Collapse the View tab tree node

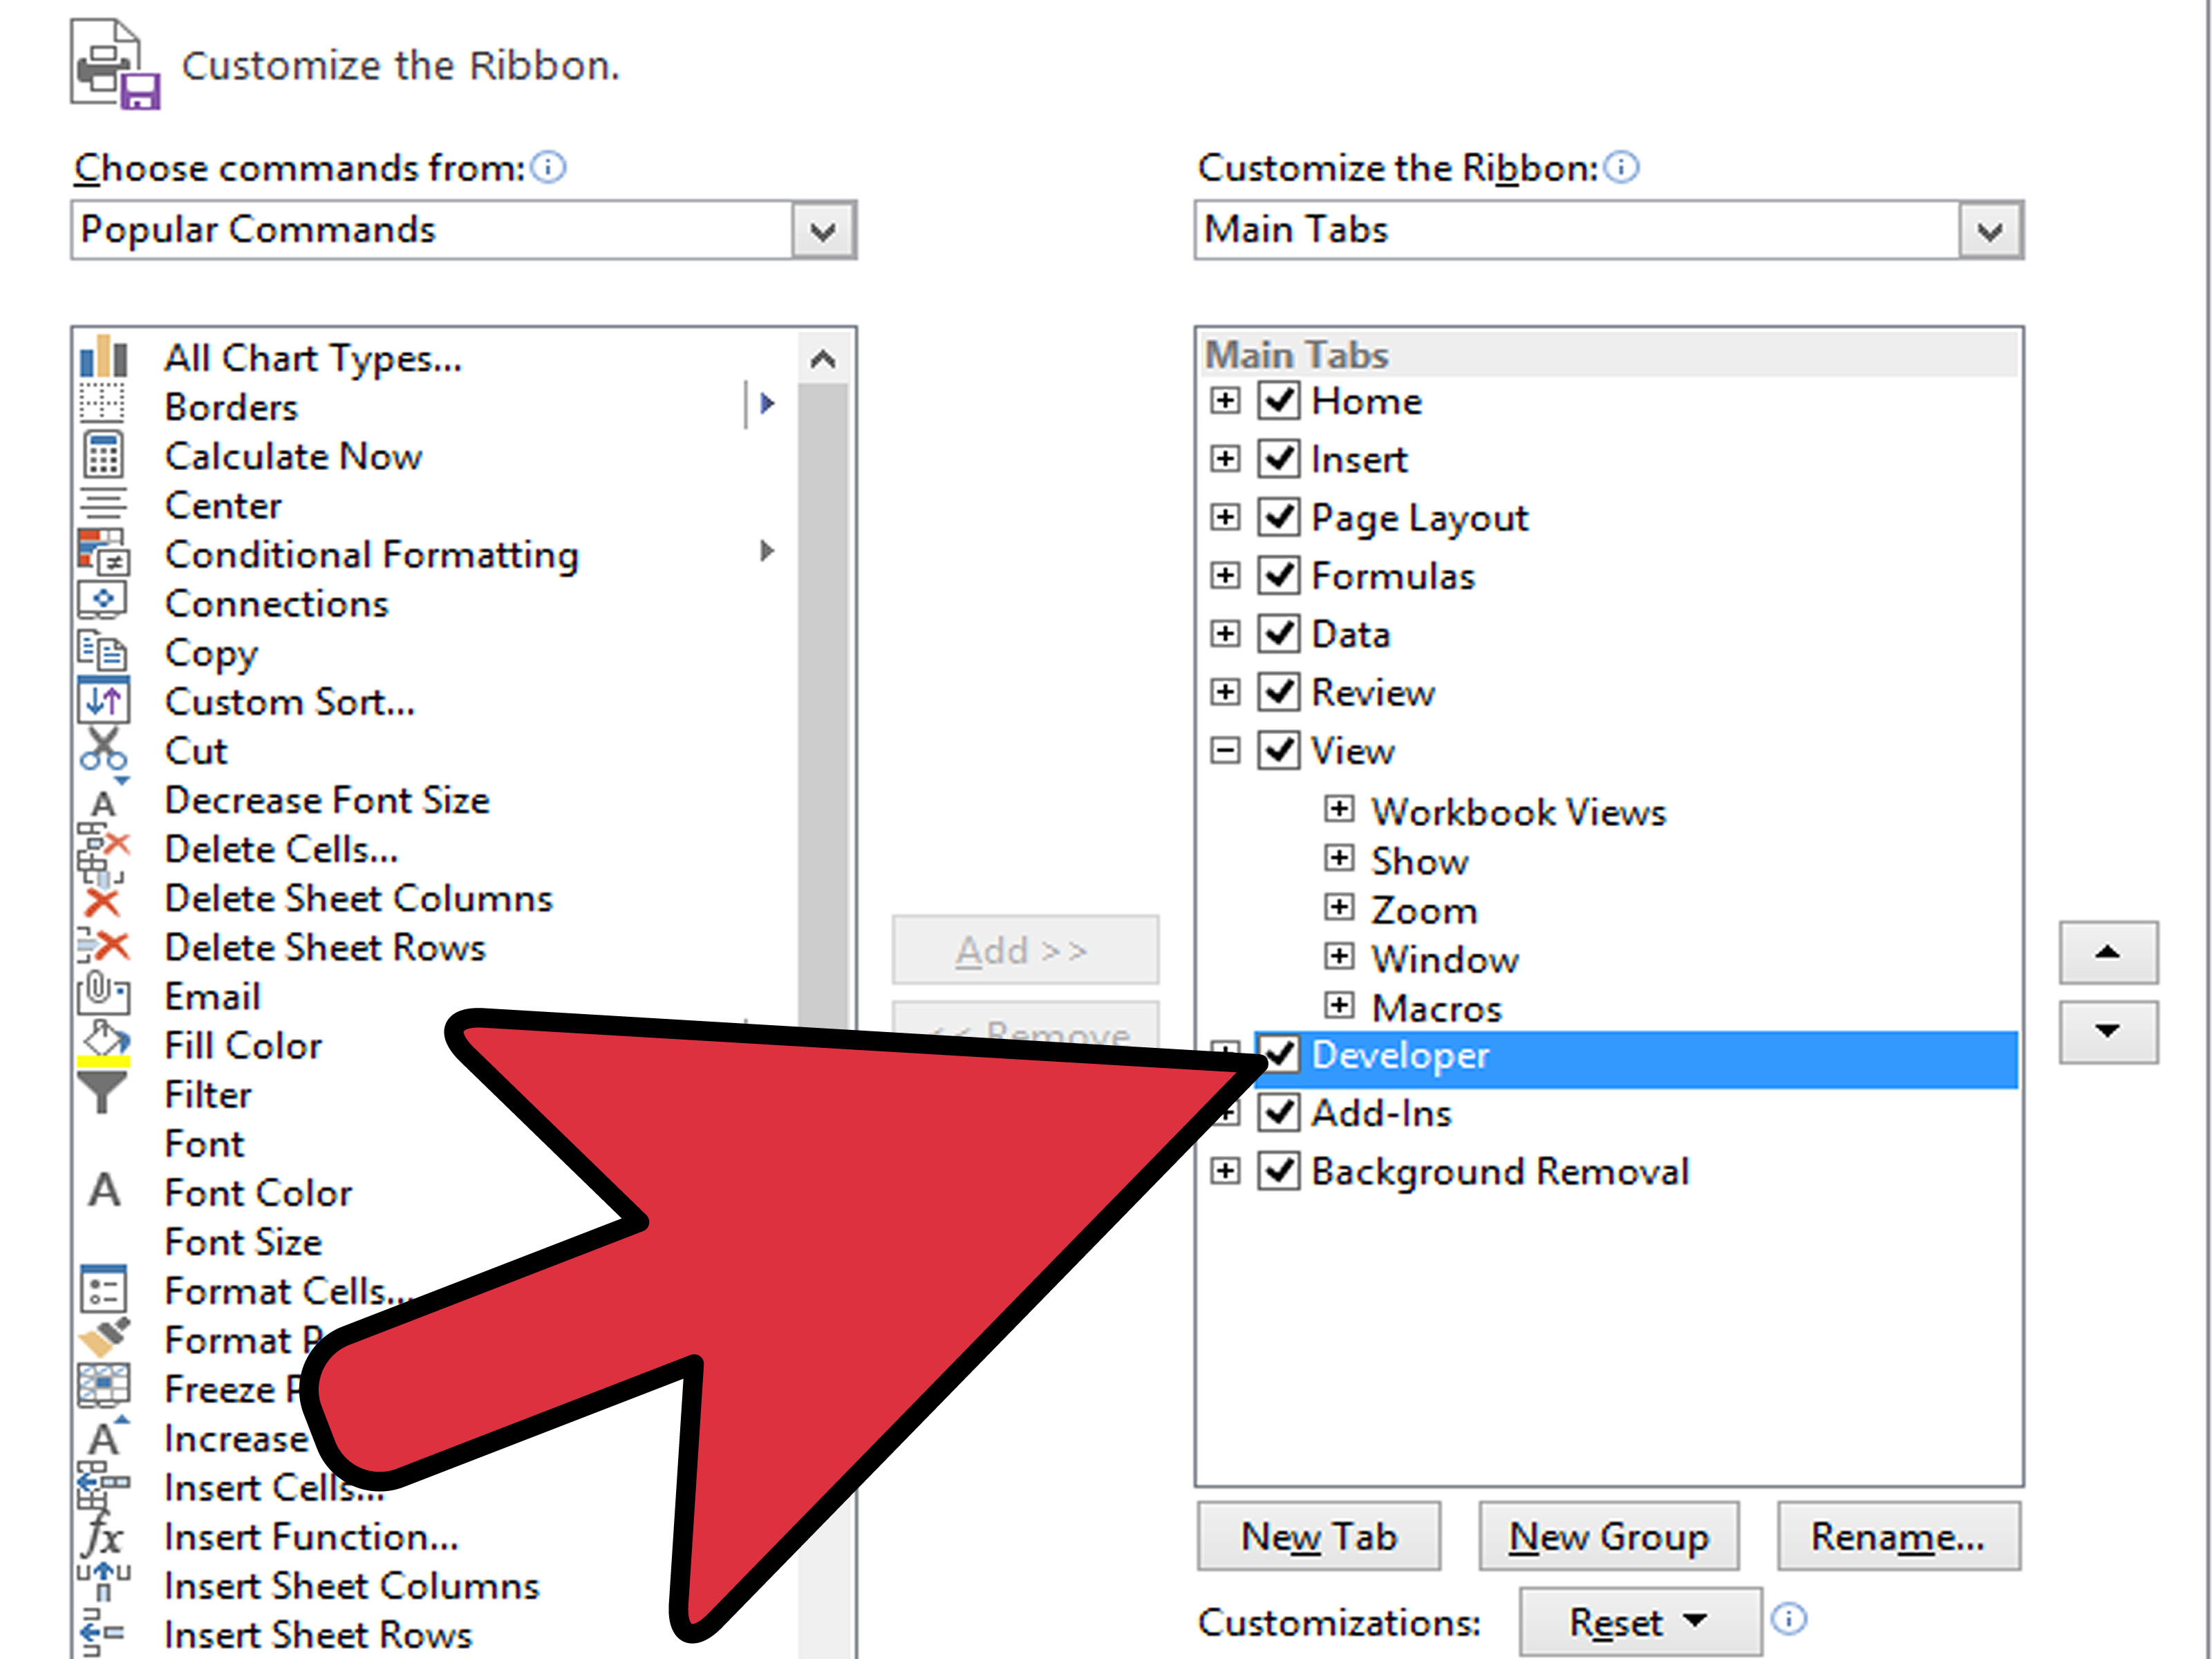(1224, 750)
